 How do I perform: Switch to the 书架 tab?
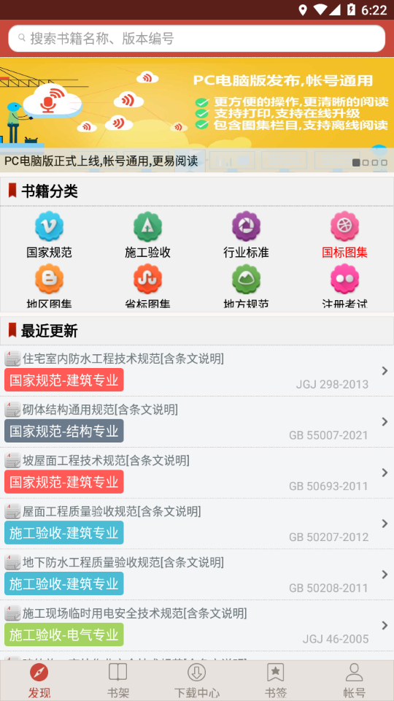(118, 681)
